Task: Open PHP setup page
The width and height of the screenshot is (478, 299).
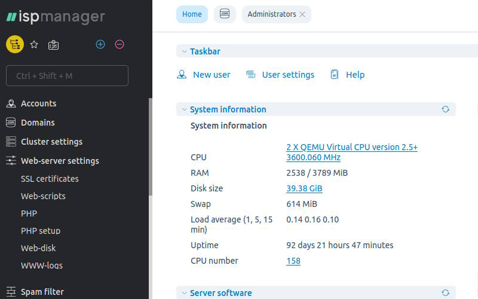Action: point(41,231)
